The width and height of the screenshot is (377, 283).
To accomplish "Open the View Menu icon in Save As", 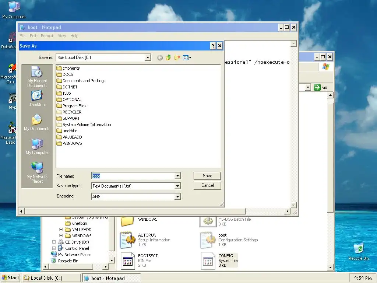I will 187,57.
